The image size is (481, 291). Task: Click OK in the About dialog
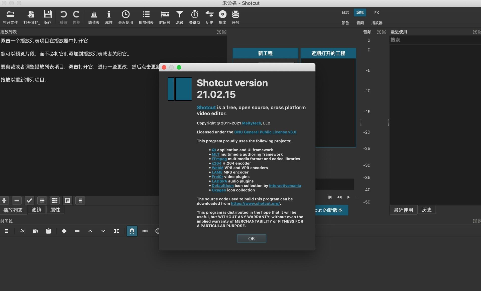click(252, 238)
